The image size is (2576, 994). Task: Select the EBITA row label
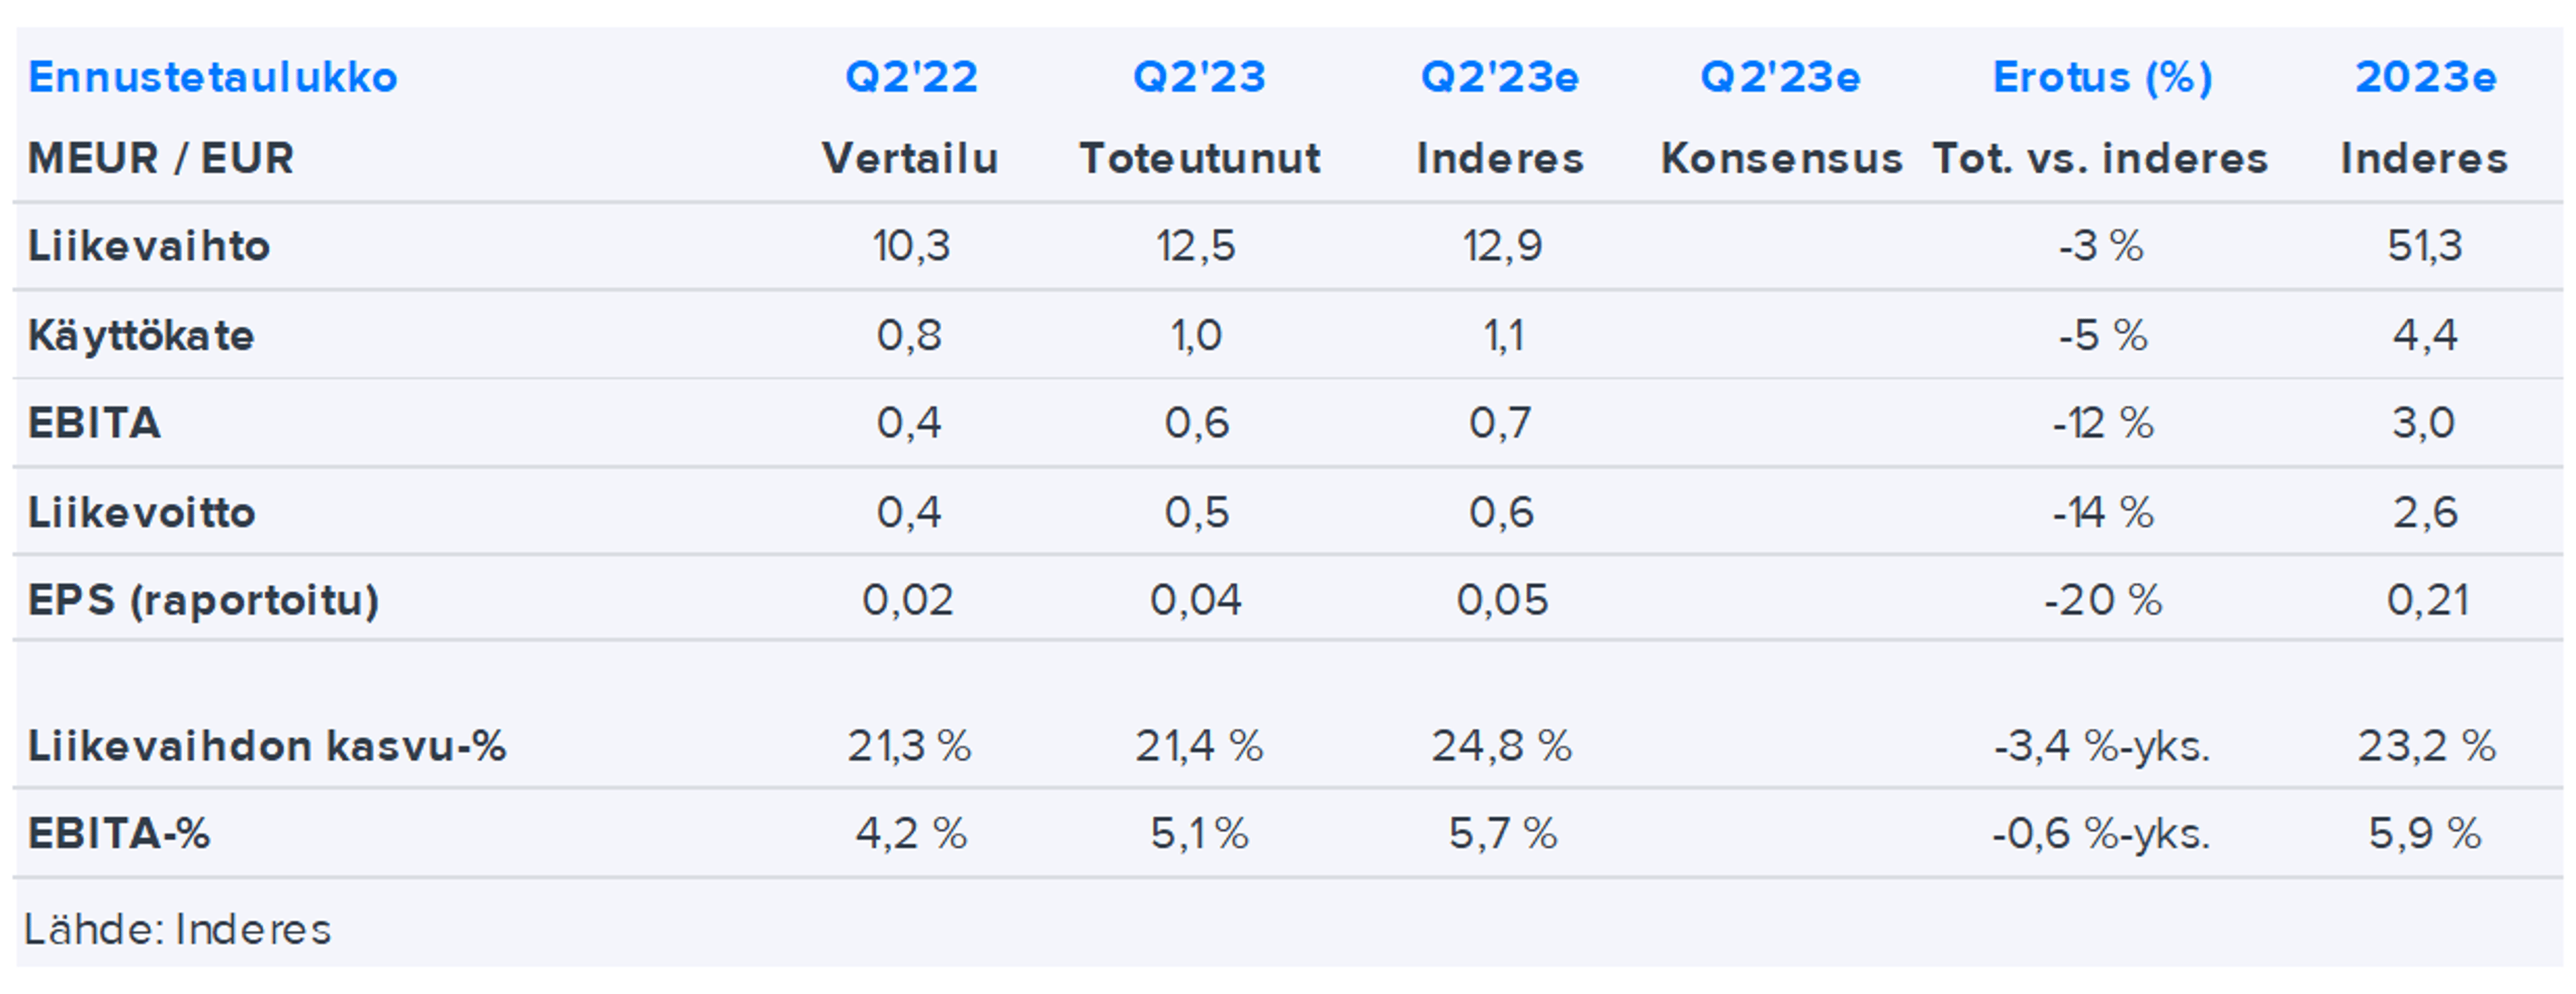(94, 422)
